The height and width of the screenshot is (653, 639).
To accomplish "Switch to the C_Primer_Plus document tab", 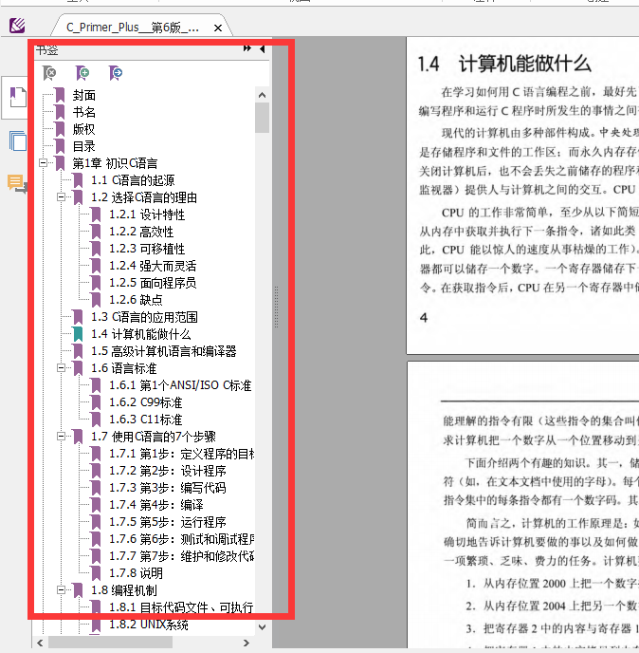I will (x=132, y=28).
